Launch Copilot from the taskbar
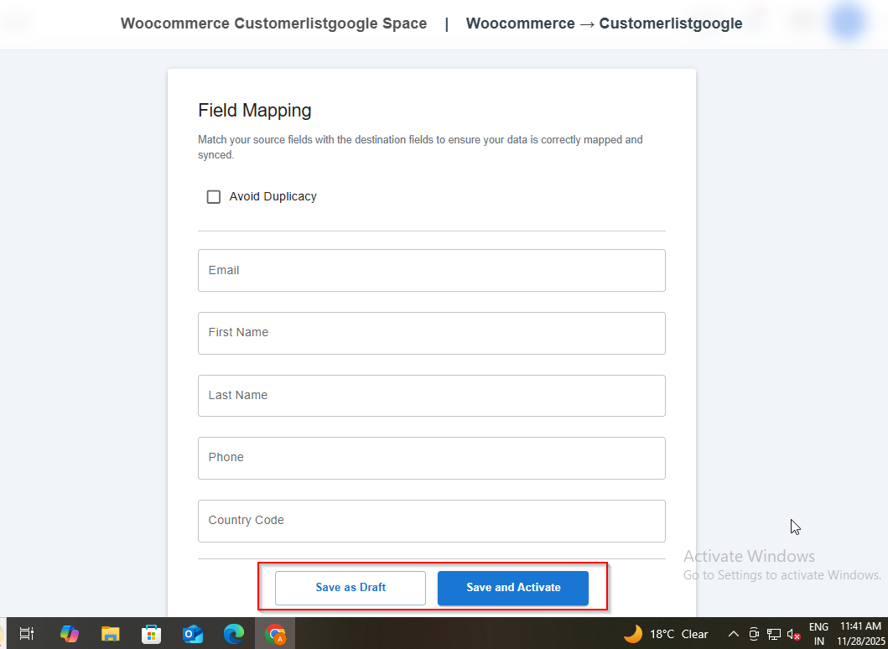The width and height of the screenshot is (888, 649). coord(70,634)
